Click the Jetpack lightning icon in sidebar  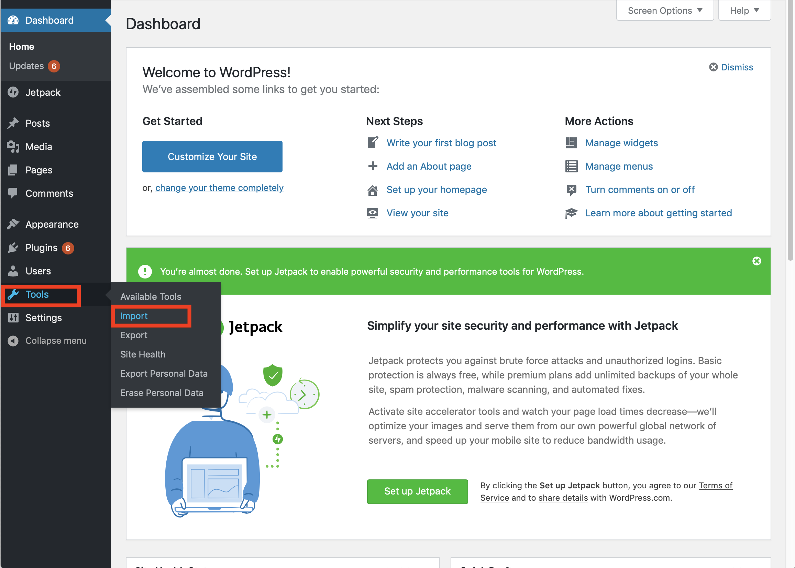13,92
